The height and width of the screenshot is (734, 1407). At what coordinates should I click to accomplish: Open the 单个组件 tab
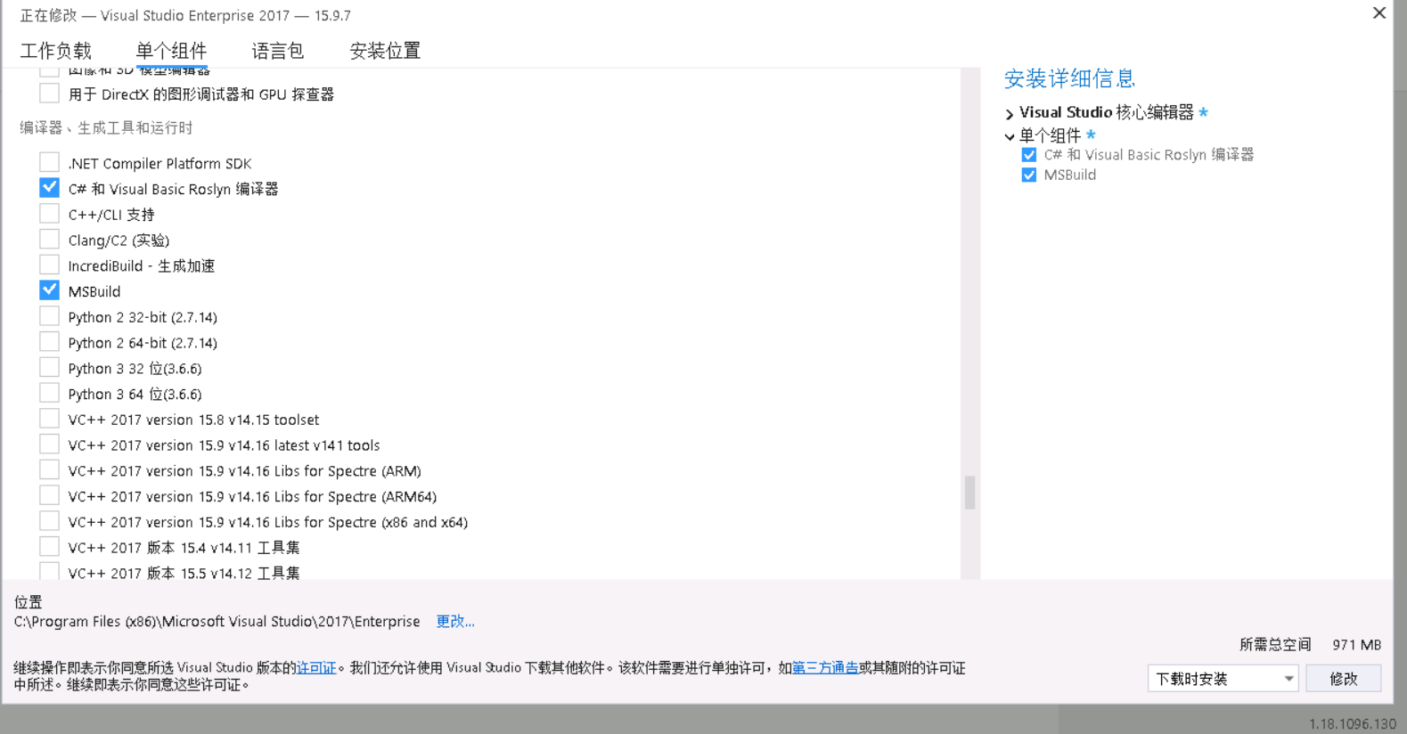tap(171, 51)
